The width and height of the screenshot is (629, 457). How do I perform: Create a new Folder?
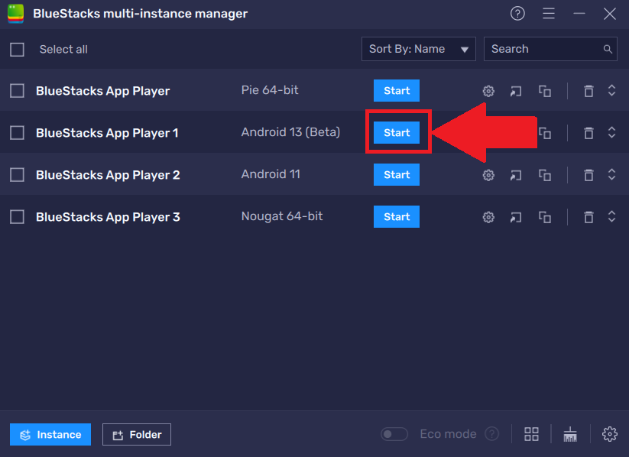click(x=136, y=433)
